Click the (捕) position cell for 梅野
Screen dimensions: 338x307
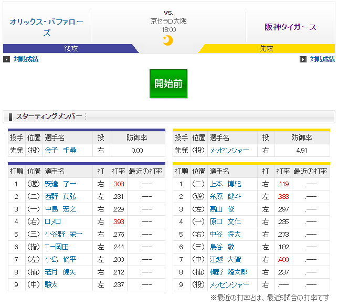click(198, 272)
